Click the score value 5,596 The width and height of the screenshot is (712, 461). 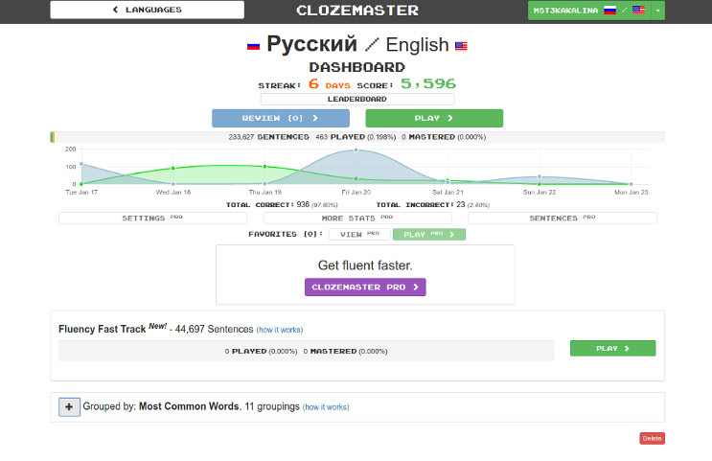pos(428,84)
